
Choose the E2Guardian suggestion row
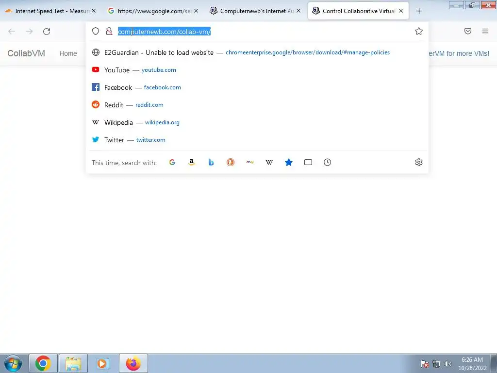click(257, 52)
